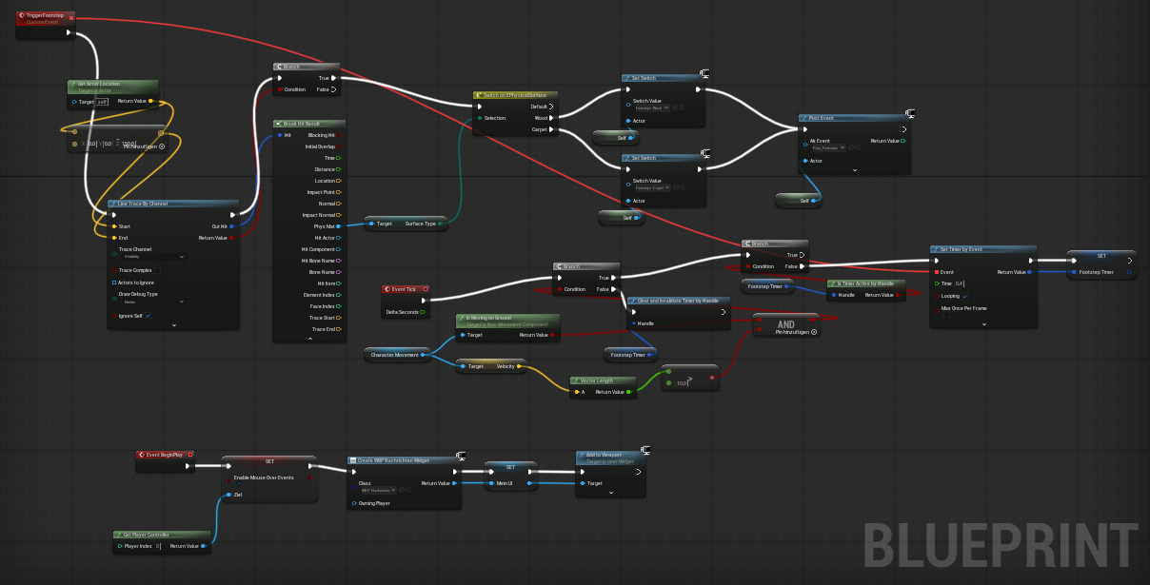Click the Delta Seconds output pin
The image size is (1150, 585).
422,311
